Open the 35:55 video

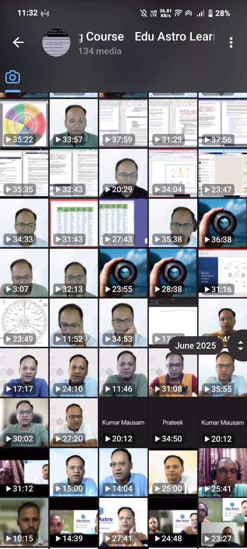pyautogui.click(x=223, y=372)
